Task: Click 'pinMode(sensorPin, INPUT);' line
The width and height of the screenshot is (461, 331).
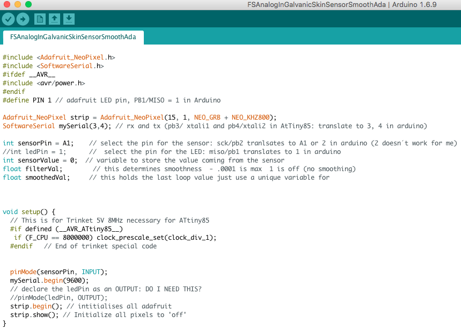Action: point(59,272)
